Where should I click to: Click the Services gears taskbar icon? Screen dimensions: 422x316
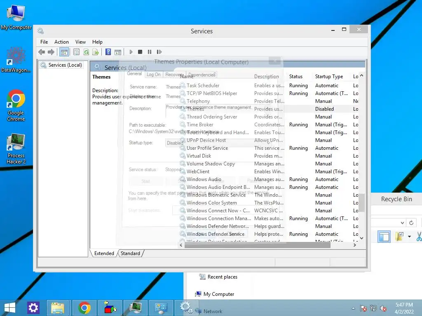pyautogui.click(x=186, y=308)
